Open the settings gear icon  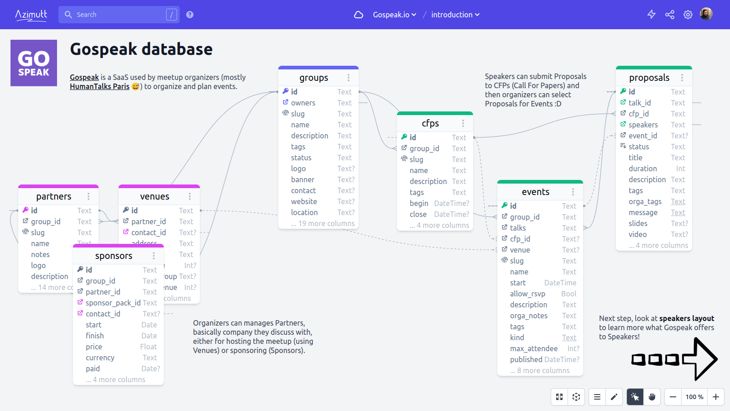click(688, 14)
